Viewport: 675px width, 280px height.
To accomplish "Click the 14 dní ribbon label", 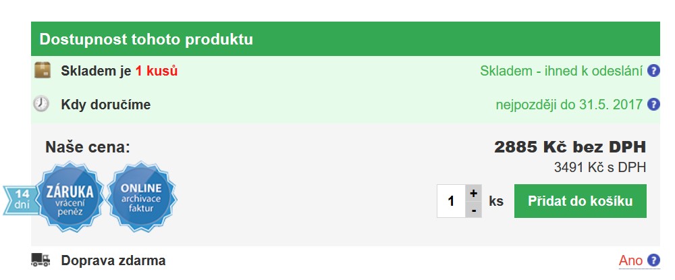I will [x=20, y=199].
